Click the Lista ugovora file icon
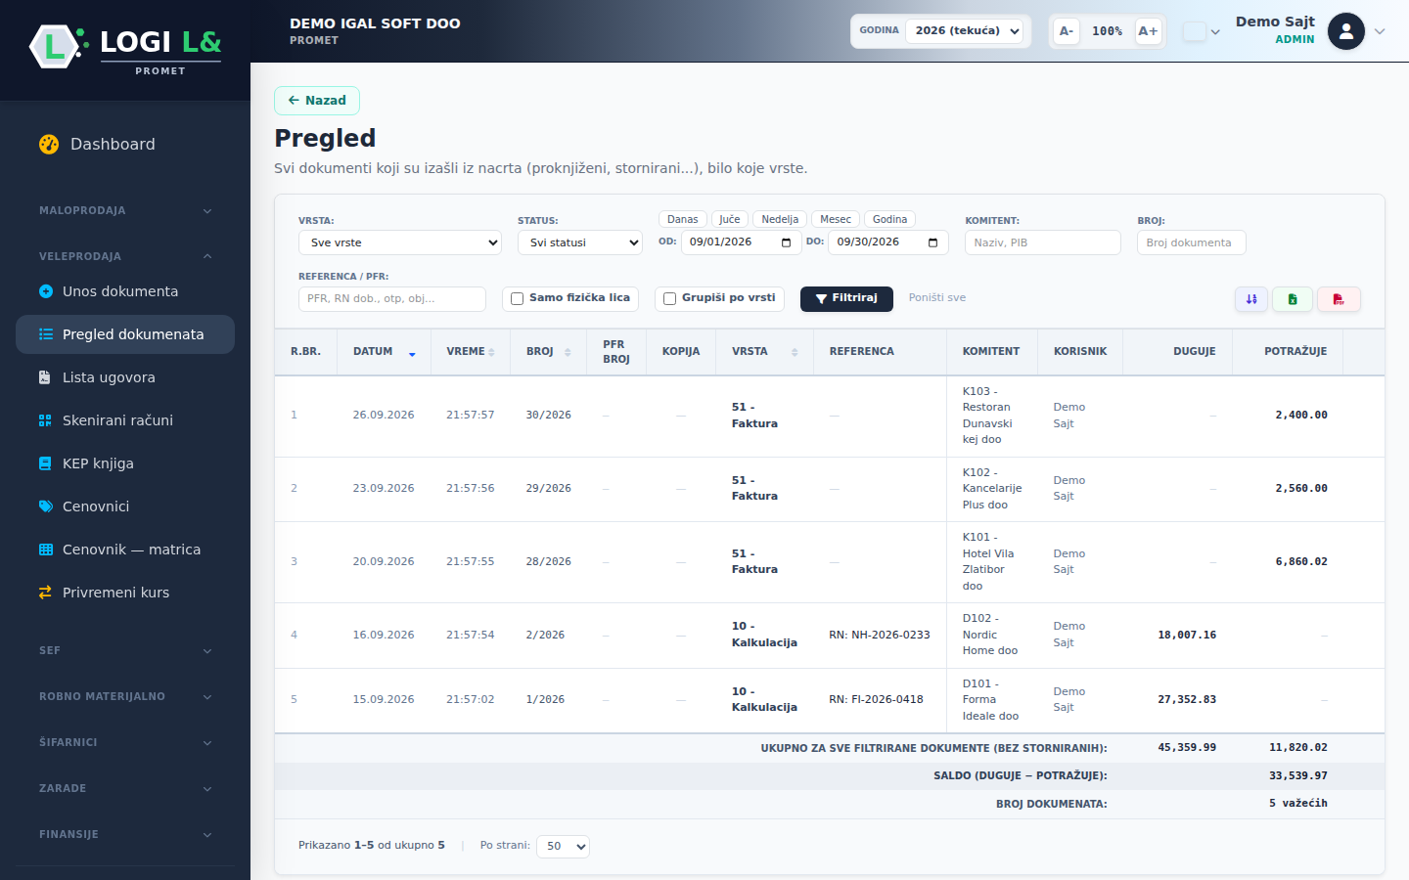The height and width of the screenshot is (880, 1409). pos(45,377)
